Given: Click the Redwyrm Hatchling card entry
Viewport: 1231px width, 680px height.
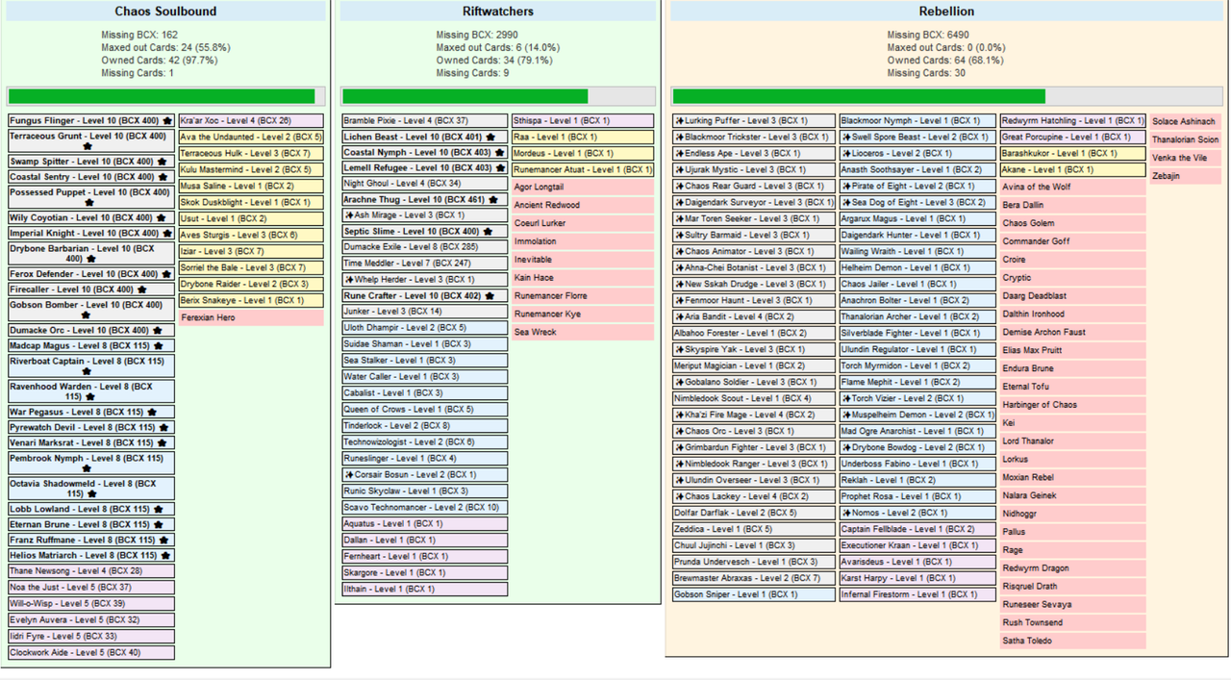Looking at the screenshot, I should point(1073,121).
